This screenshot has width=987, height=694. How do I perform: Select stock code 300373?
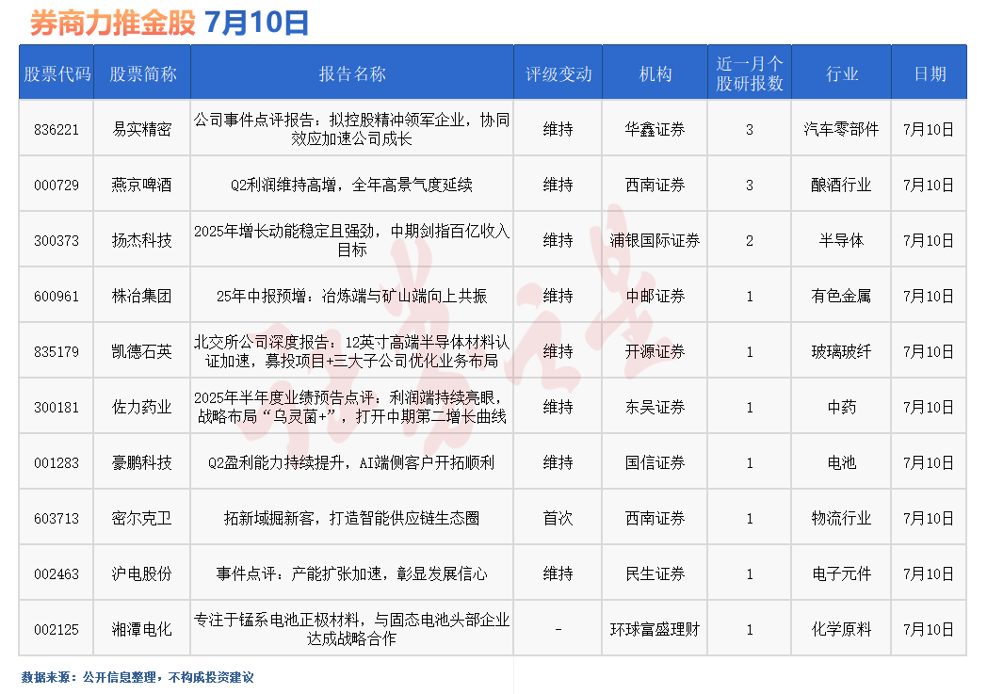click(x=57, y=240)
